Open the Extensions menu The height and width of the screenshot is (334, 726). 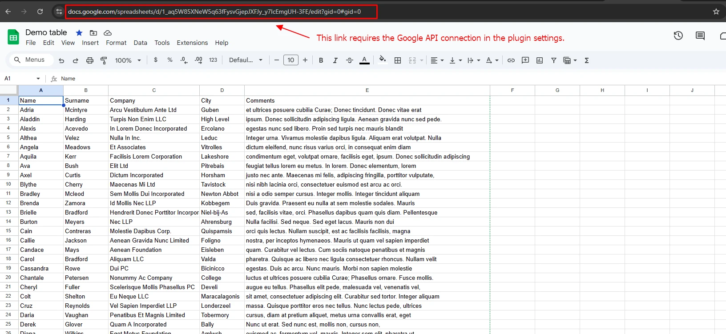pyautogui.click(x=192, y=43)
